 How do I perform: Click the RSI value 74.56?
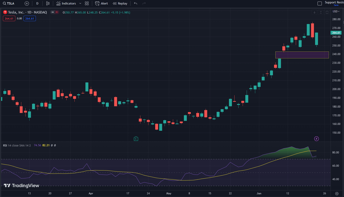(x=37, y=145)
